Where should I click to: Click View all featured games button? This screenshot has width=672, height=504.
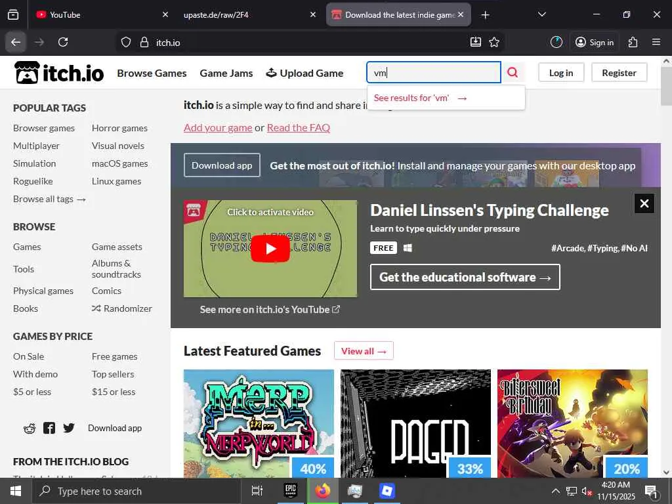point(364,351)
